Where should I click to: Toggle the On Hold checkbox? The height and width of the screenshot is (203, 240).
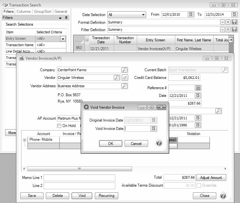[59, 126]
